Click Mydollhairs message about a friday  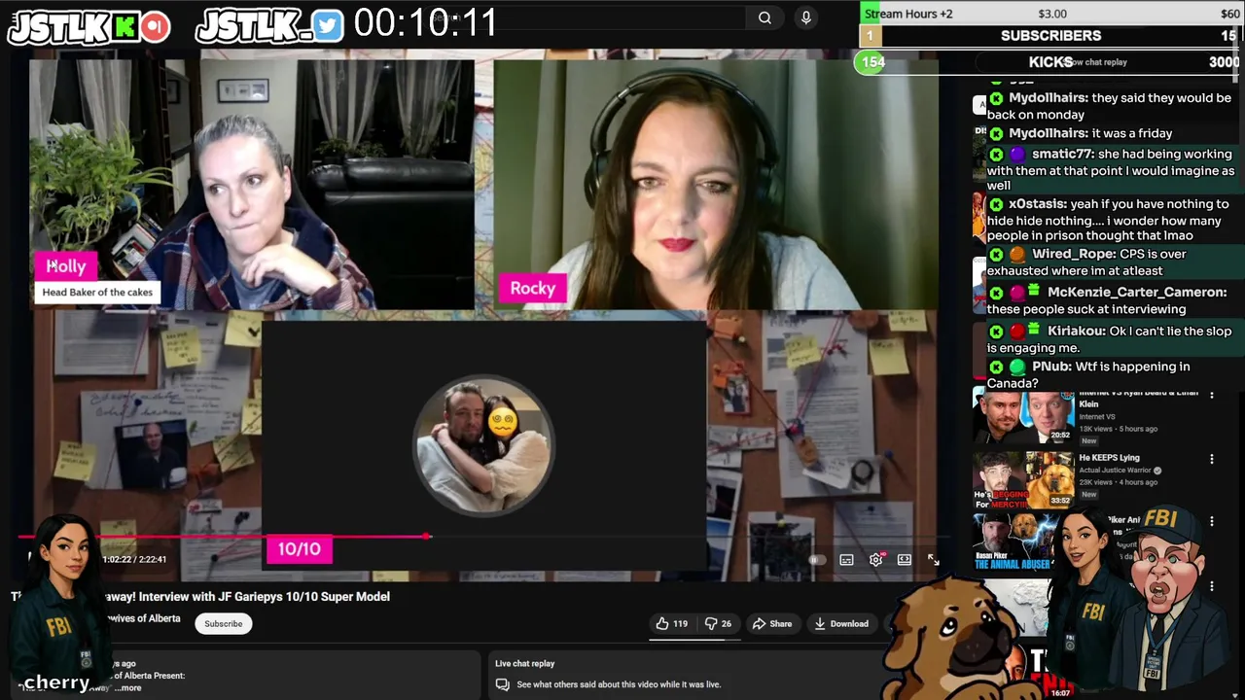1080,133
